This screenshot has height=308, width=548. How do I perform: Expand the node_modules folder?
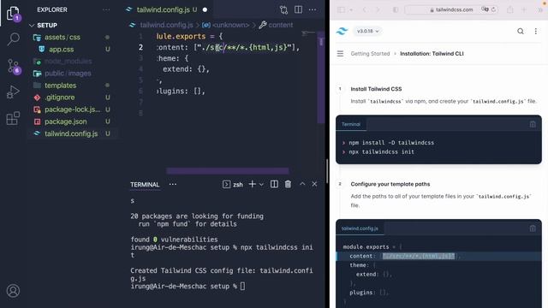pyautogui.click(x=68, y=61)
